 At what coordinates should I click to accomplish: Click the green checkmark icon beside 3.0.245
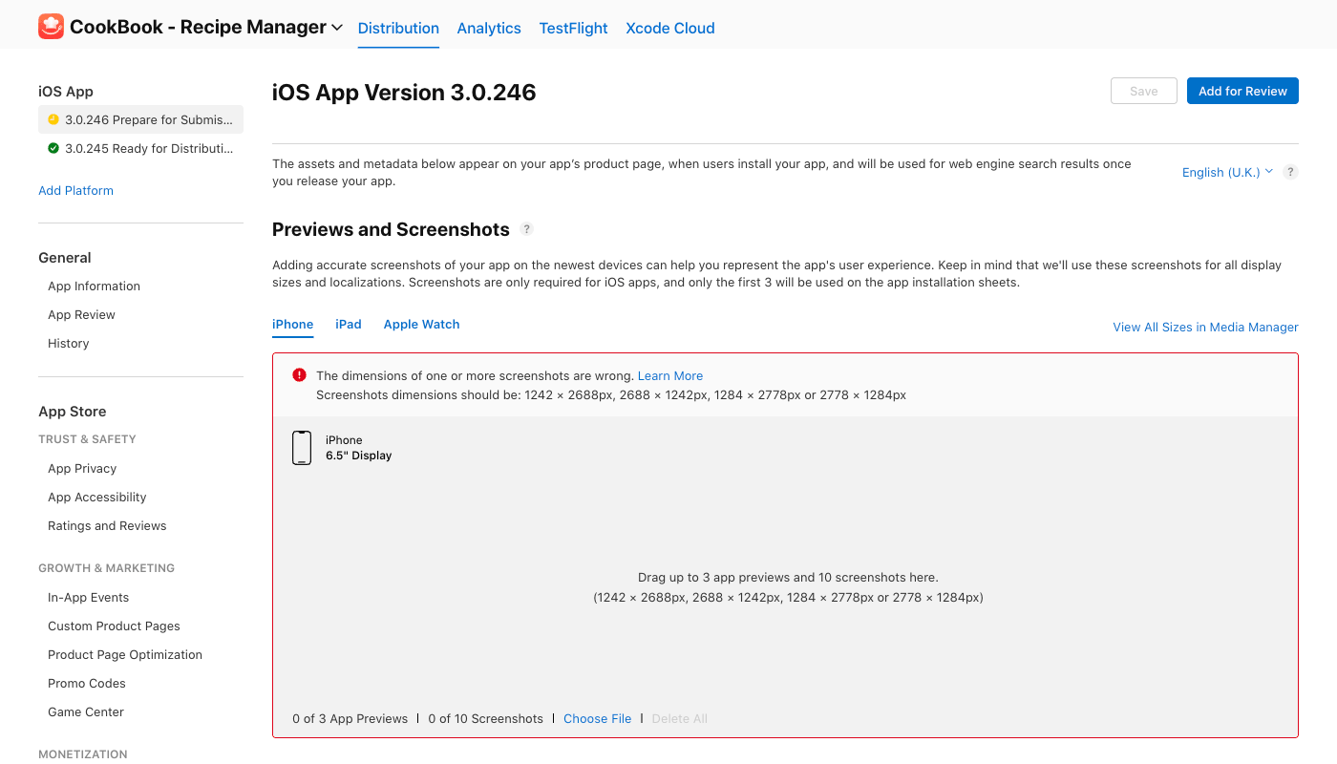(53, 148)
